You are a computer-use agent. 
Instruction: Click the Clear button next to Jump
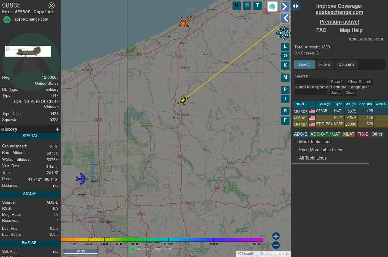[x=350, y=93]
